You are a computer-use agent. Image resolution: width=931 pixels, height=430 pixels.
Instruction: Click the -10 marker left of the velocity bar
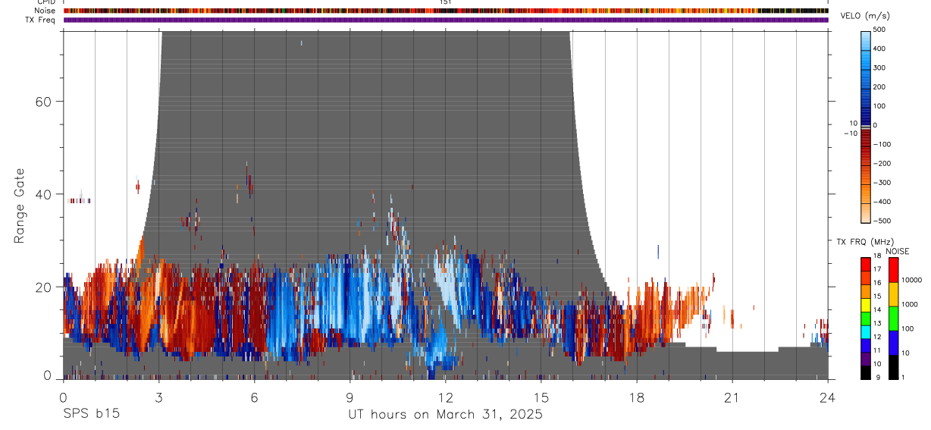pyautogui.click(x=851, y=133)
